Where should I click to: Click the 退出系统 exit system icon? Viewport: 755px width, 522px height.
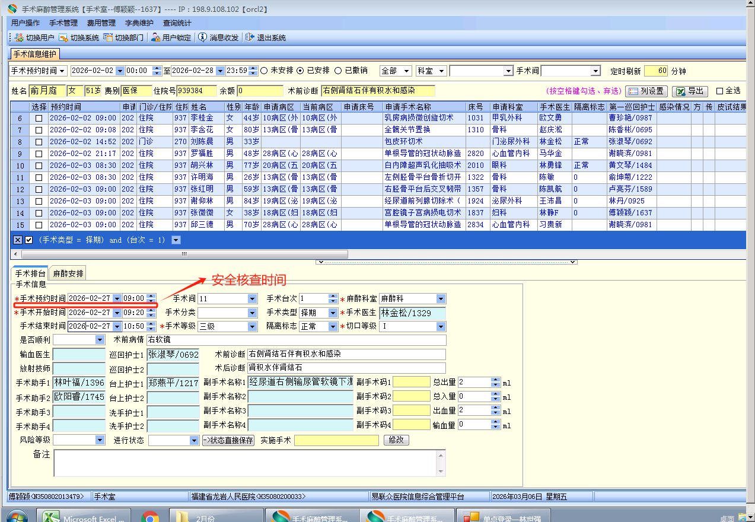pos(250,37)
